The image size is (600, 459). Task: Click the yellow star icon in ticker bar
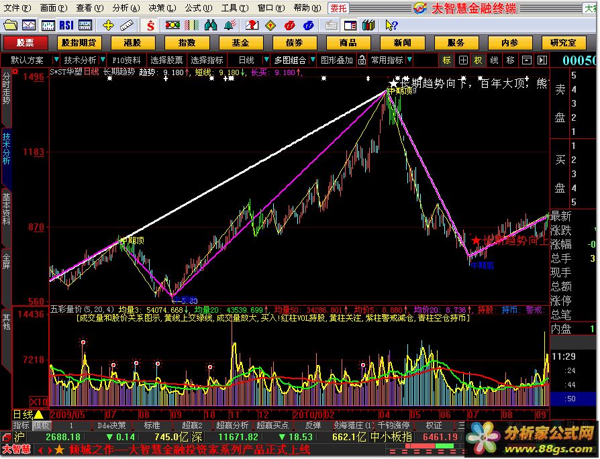(59, 450)
